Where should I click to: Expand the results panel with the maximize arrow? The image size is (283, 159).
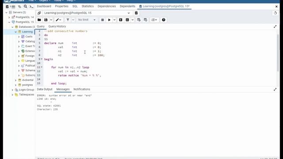point(275,89)
